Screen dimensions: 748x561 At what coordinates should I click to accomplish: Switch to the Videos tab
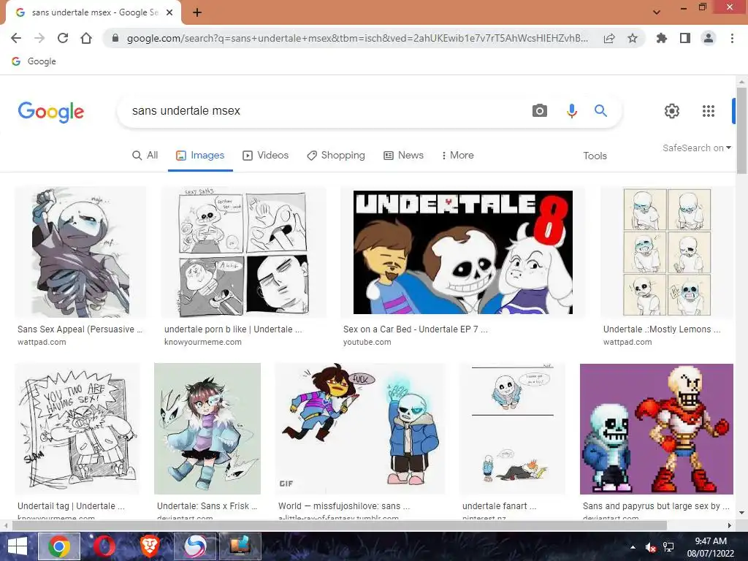point(266,156)
